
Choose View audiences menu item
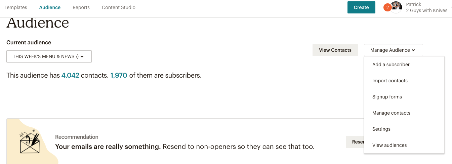tap(389, 145)
